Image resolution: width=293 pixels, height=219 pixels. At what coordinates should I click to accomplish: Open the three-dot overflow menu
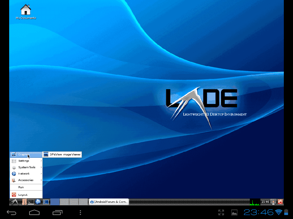coord(80,212)
